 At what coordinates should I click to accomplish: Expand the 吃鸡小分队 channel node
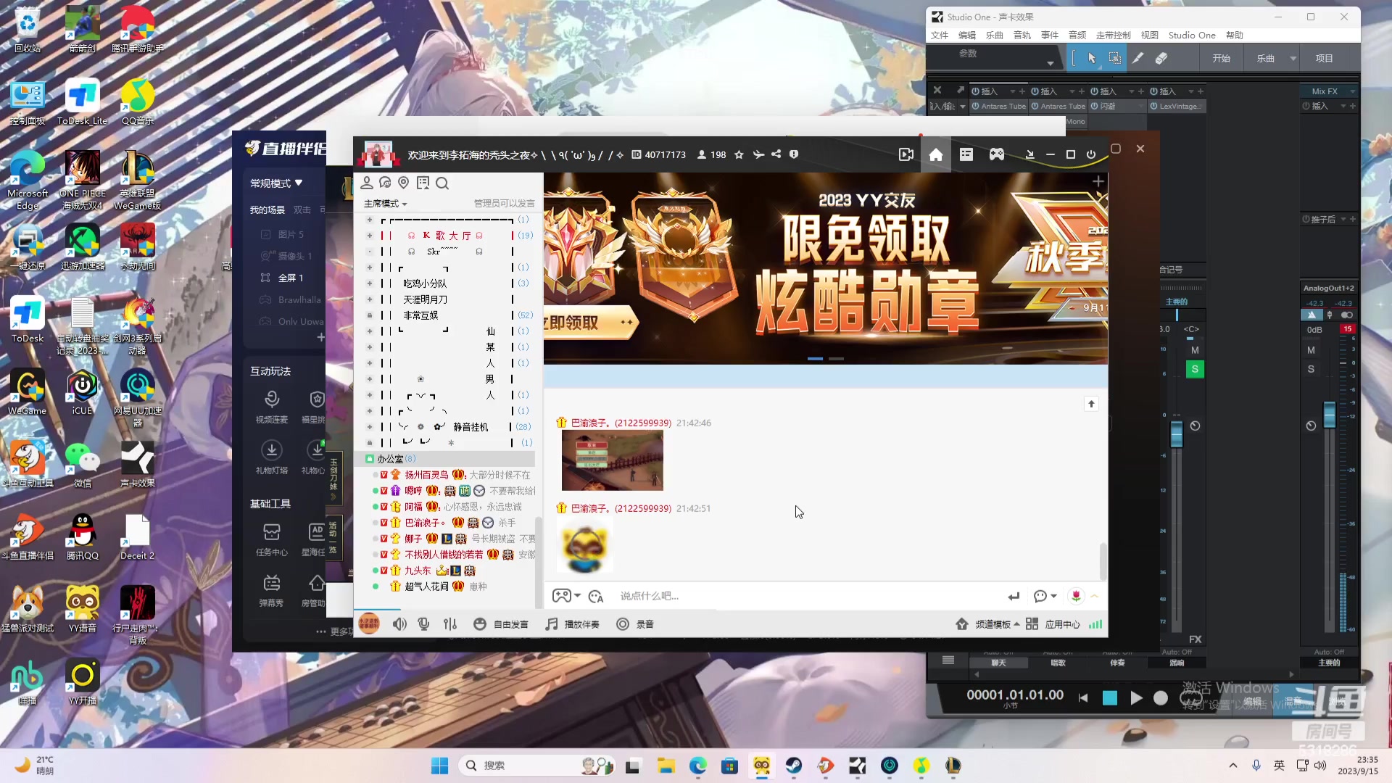pyautogui.click(x=370, y=283)
